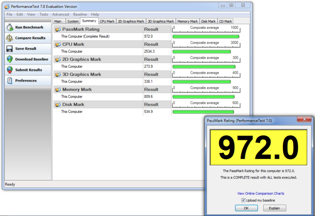Open the Advanced menu
Screen dimensions: 315x216
click(x=61, y=14)
